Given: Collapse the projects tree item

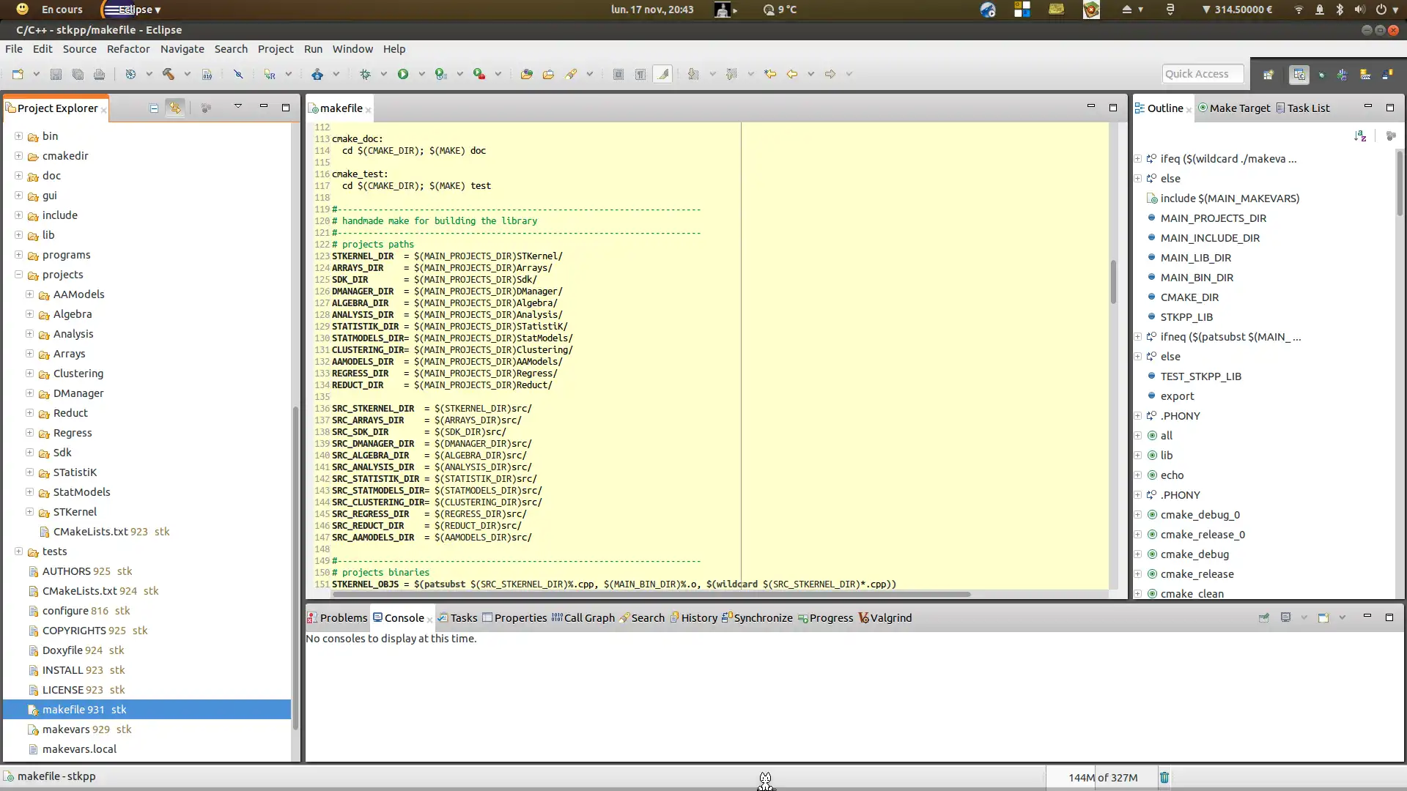Looking at the screenshot, I should 18,273.
